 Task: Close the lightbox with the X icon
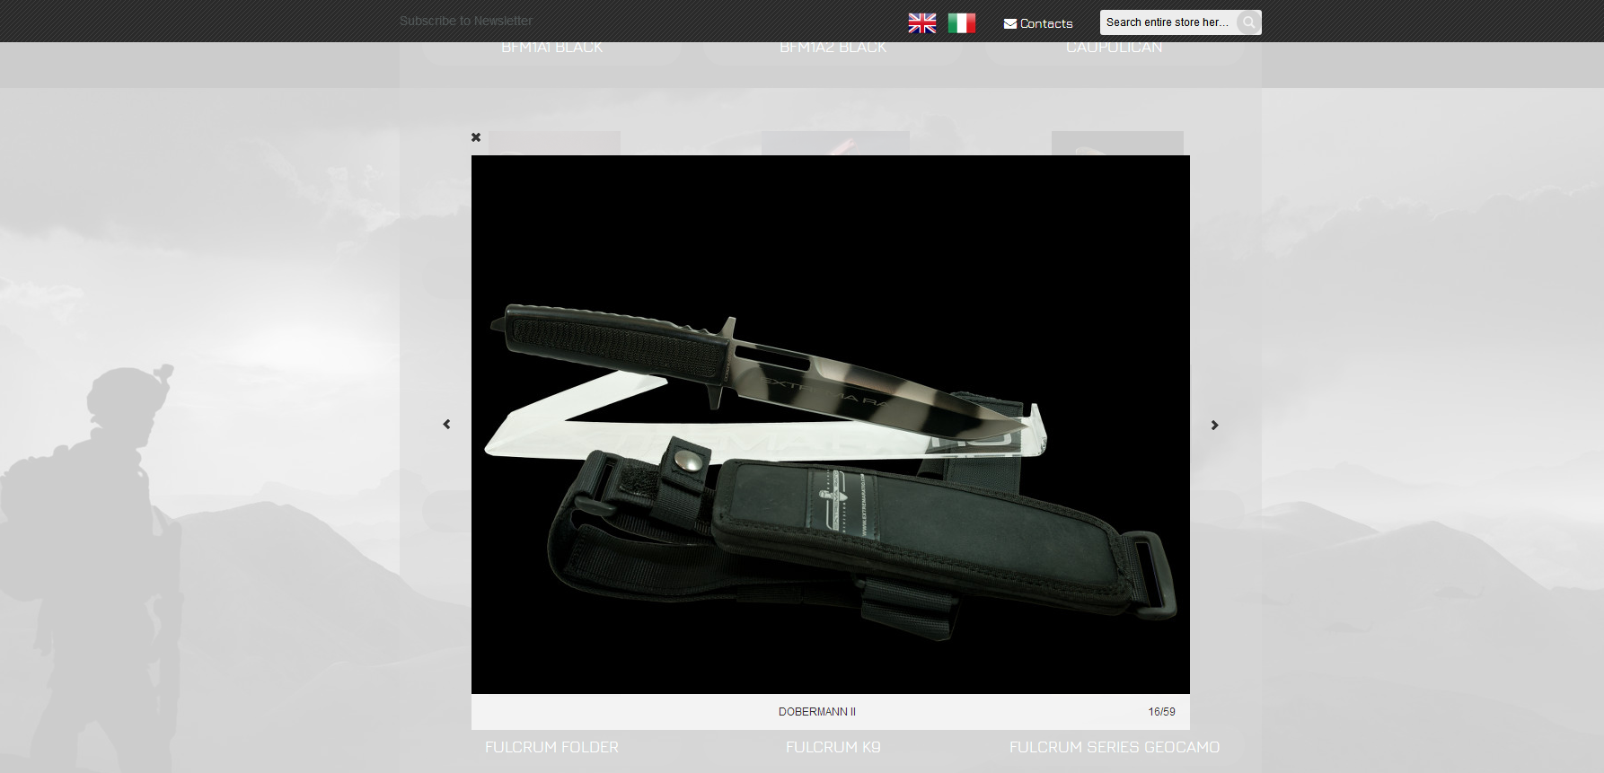(x=476, y=137)
